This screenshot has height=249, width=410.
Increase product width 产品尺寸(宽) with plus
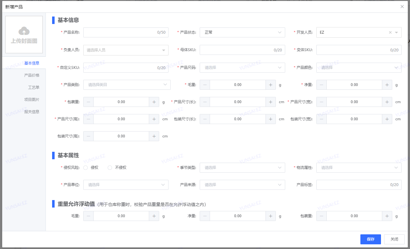pyautogui.click(x=387, y=102)
